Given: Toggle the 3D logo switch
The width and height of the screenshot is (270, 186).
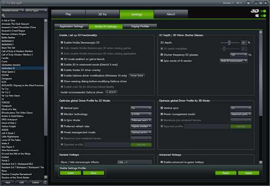Looking at the screenshot, I should tap(263, 11).
